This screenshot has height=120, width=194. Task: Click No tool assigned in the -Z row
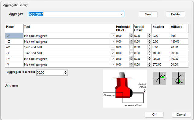pyautogui.click(x=36, y=36)
